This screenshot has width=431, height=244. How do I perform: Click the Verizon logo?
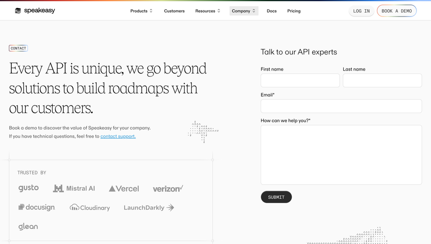(x=168, y=189)
